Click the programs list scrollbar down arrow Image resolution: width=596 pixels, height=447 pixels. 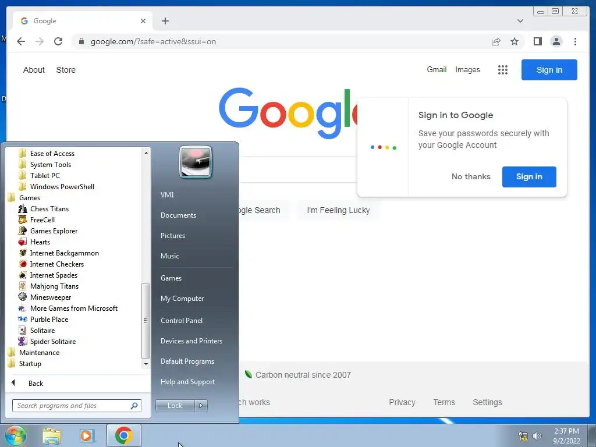(146, 364)
